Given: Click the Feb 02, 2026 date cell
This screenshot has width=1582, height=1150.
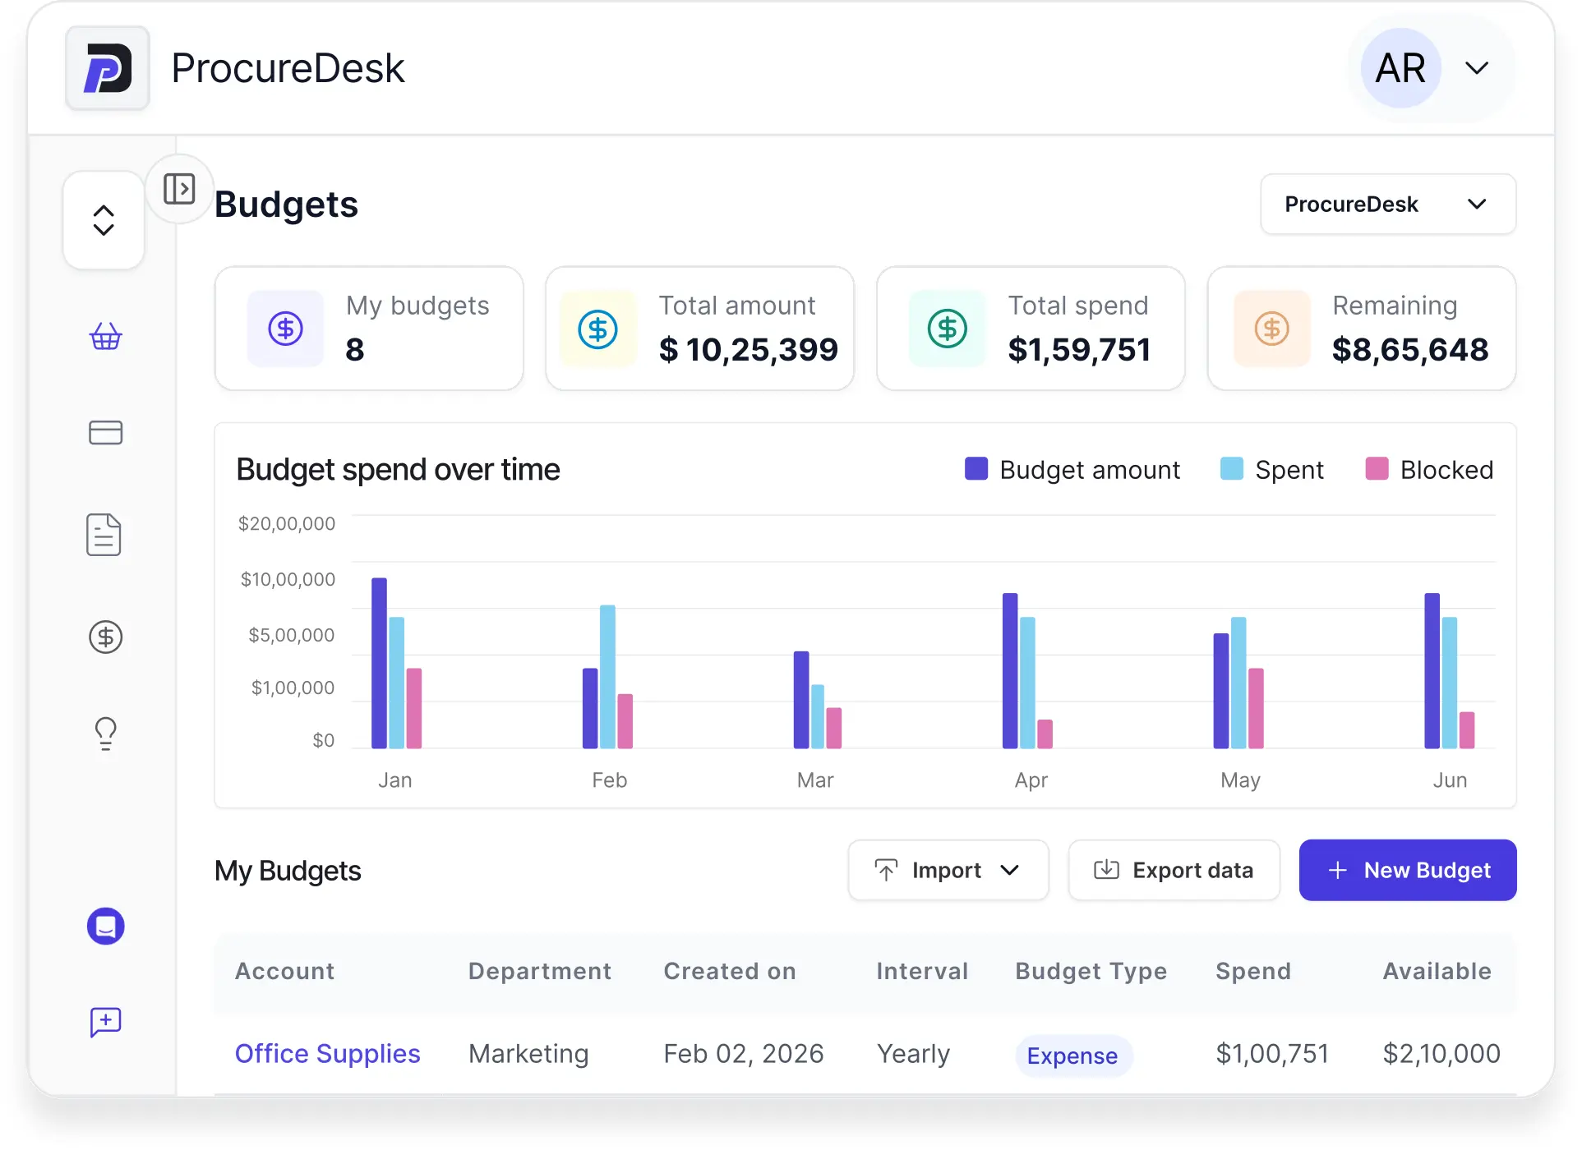Looking at the screenshot, I should pos(743,1054).
